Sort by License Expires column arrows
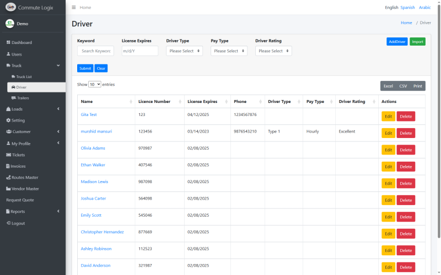Screen dimensions: 441x275 click(x=227, y=102)
